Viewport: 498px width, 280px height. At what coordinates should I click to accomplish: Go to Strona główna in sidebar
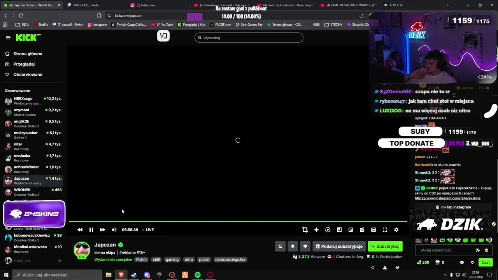tap(28, 54)
